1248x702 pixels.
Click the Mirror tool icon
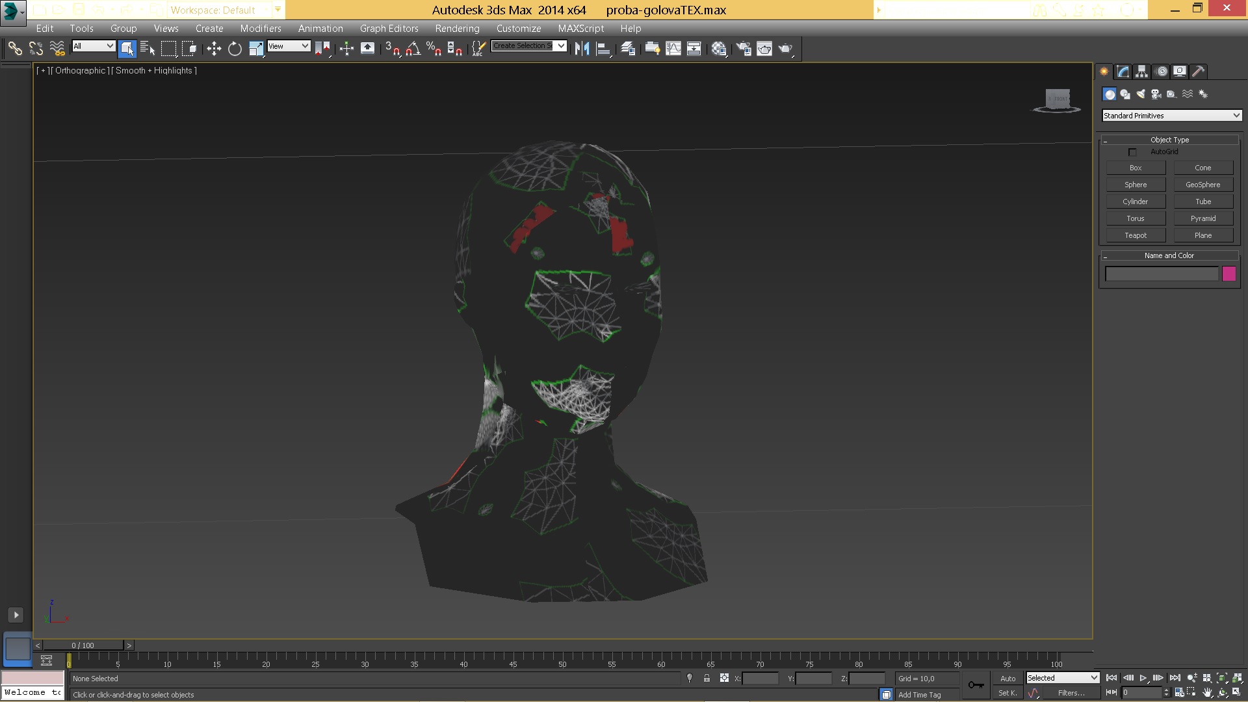(582, 49)
